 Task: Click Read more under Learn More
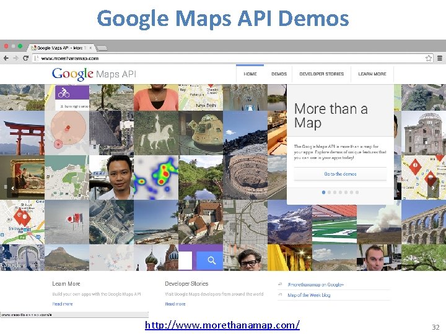(x=63, y=304)
